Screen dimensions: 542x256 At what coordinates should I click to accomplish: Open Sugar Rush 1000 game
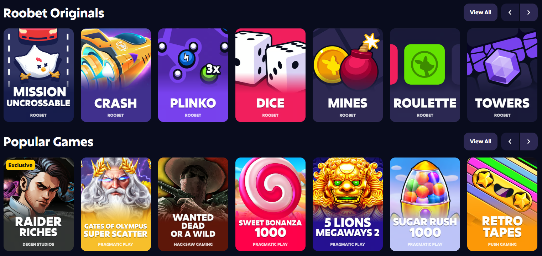click(x=425, y=204)
